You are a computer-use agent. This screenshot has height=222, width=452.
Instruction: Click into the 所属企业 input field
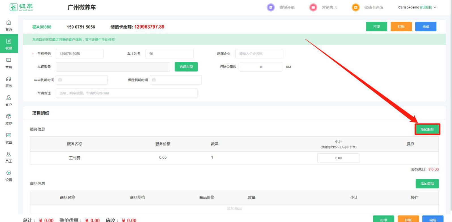(259, 54)
